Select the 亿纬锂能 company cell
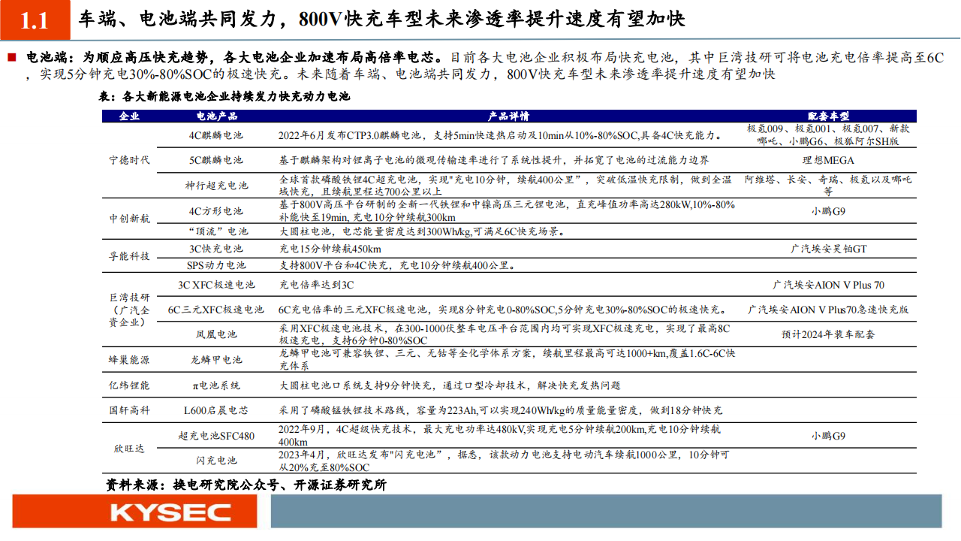 point(129,385)
